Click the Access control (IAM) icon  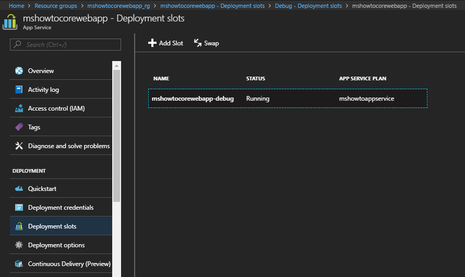[19, 109]
